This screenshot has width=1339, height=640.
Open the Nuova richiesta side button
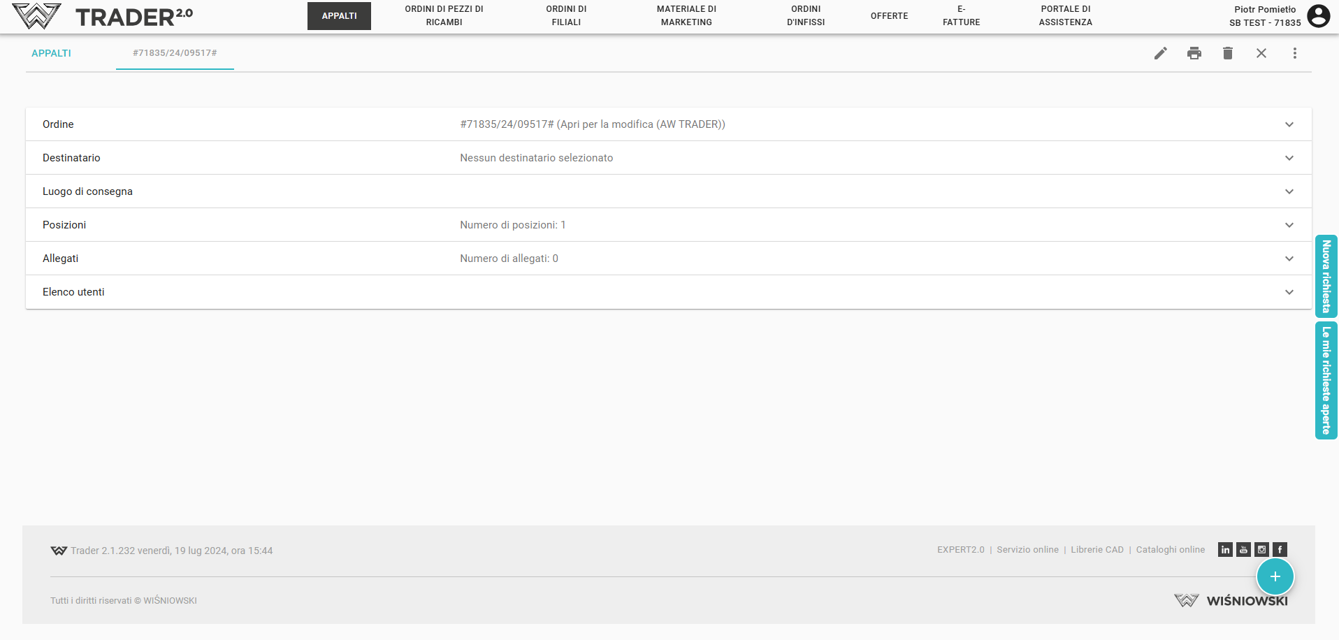click(1326, 276)
